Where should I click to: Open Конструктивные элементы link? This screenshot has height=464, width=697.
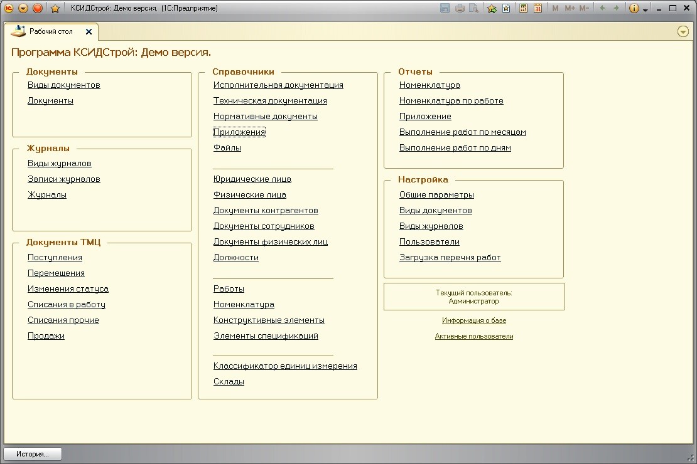pyautogui.click(x=269, y=320)
